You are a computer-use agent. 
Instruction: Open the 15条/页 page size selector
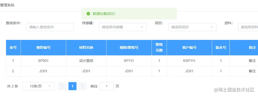(x=38, y=86)
